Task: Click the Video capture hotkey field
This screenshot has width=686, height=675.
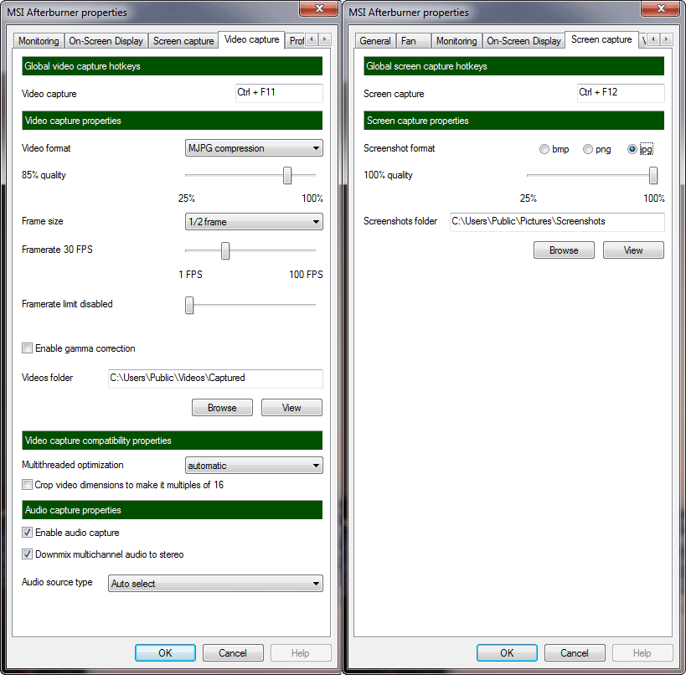Action: (279, 93)
